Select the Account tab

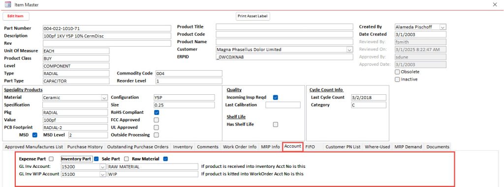[x=293, y=147]
